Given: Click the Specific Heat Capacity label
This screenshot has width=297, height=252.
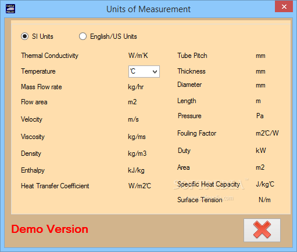Looking at the screenshot, I should coord(209,184).
